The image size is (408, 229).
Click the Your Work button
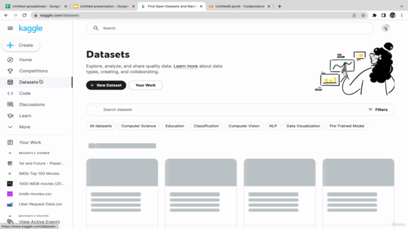coord(145,85)
